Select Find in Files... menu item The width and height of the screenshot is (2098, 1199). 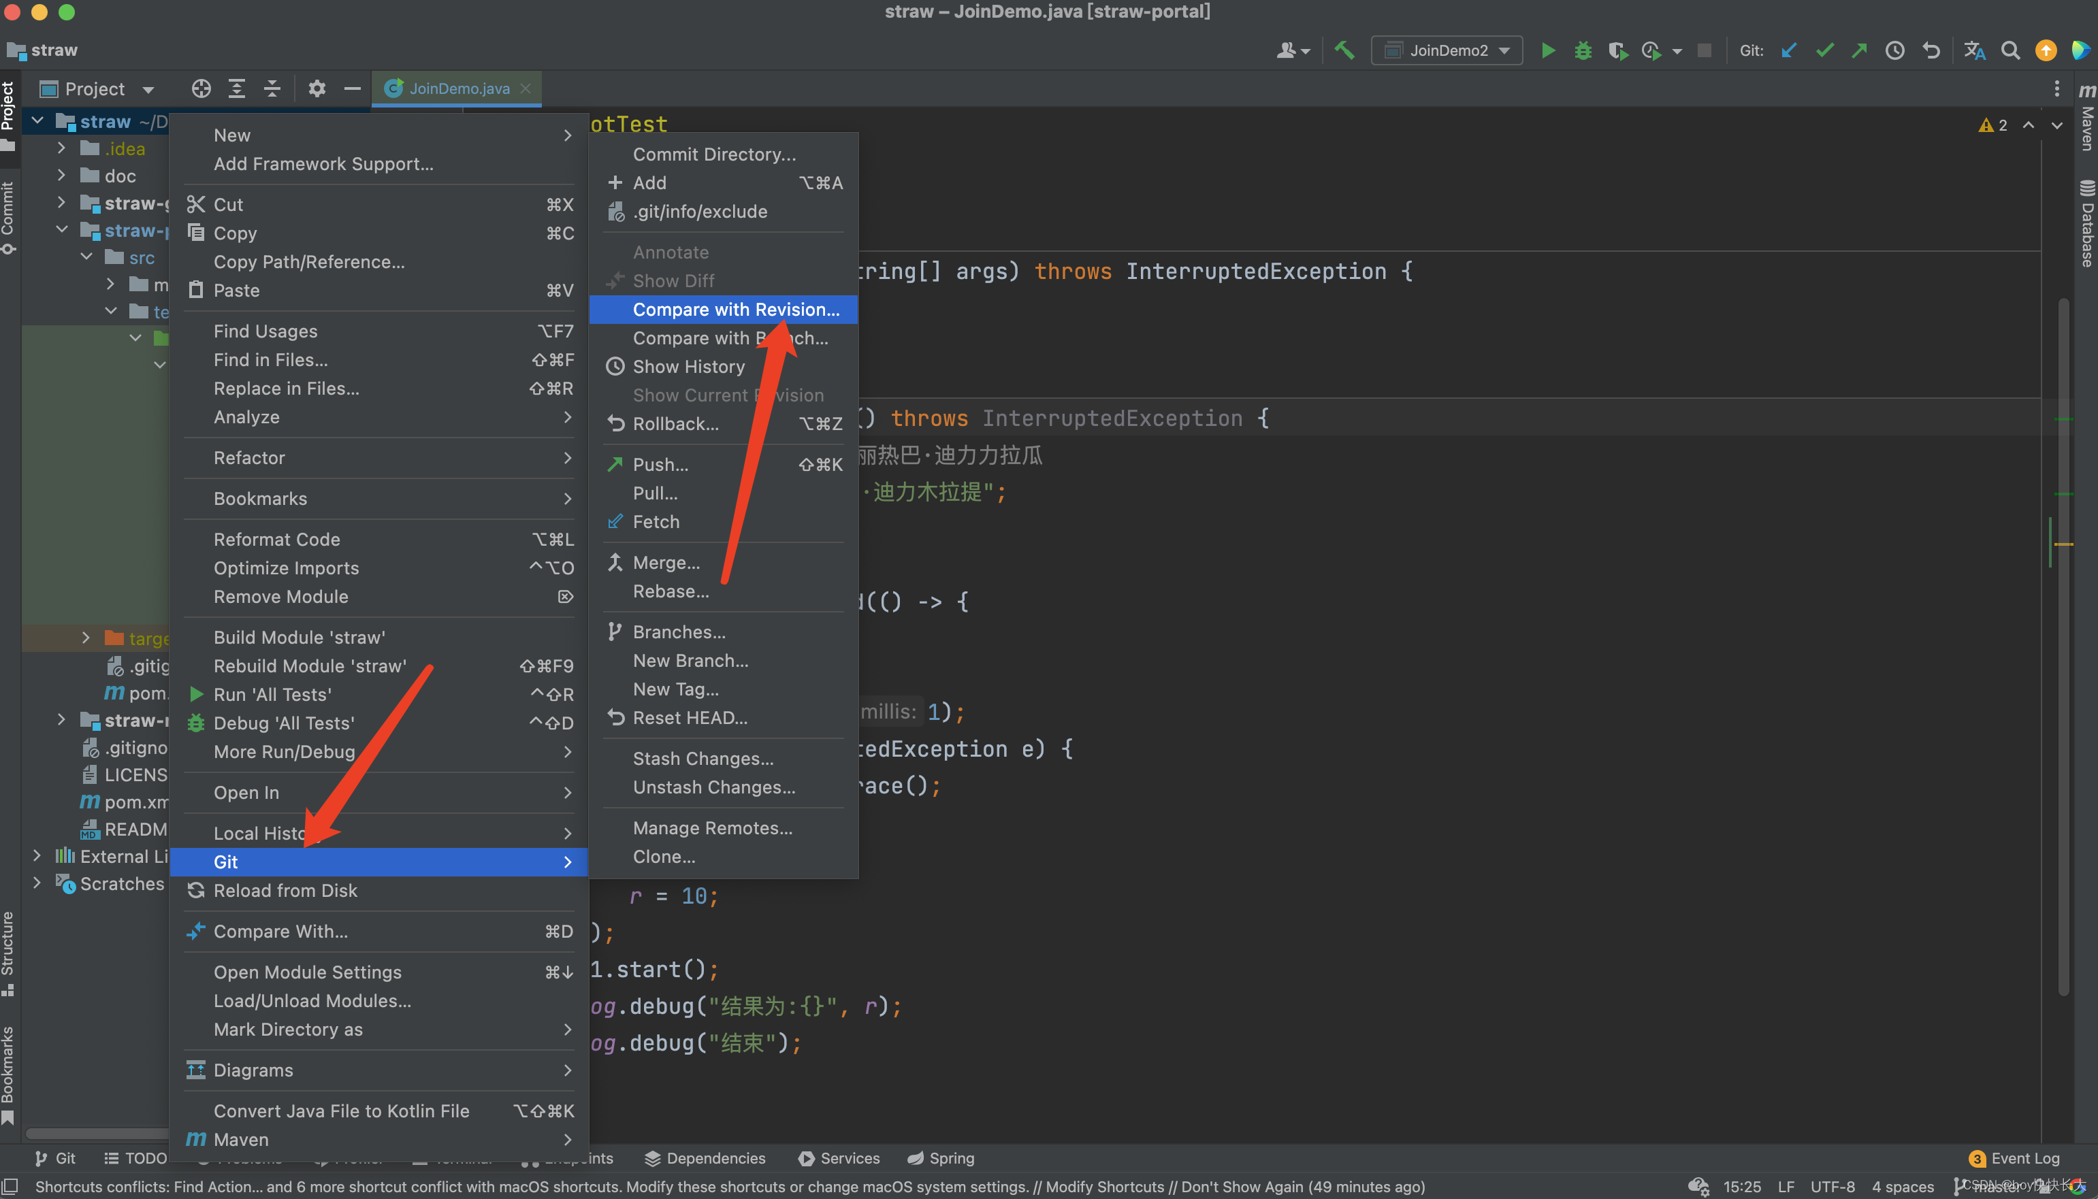coord(379,360)
